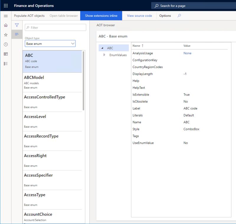Expand the navigation pane hamburger icon
236x224 pixels.
coord(6,16)
